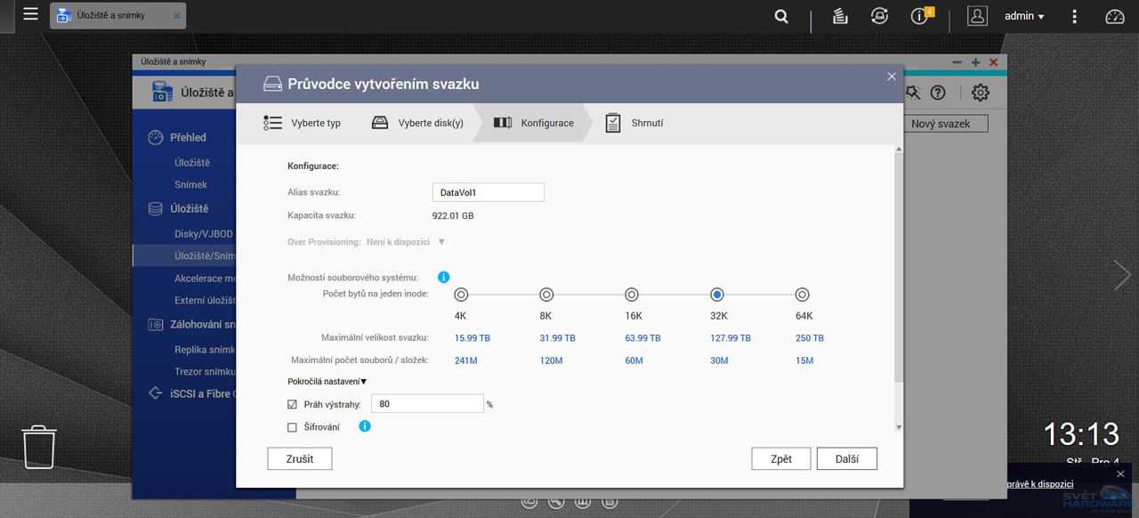Open the settings gear in Storage window
The width and height of the screenshot is (1139, 518).
tap(979, 92)
